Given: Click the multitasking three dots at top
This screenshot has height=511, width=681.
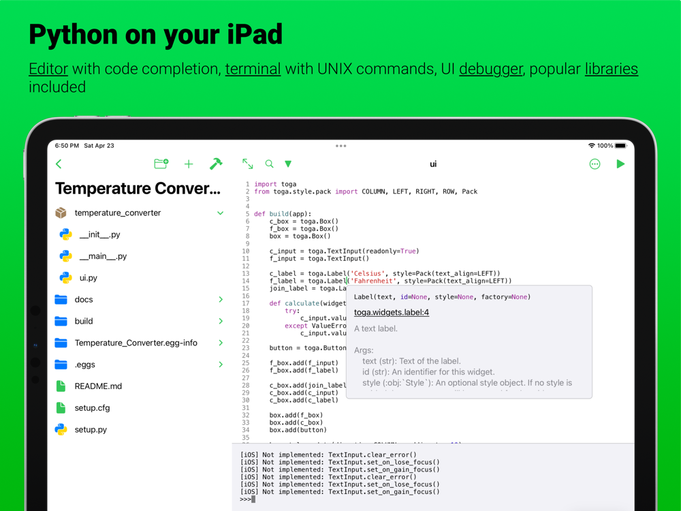Looking at the screenshot, I should (341, 146).
